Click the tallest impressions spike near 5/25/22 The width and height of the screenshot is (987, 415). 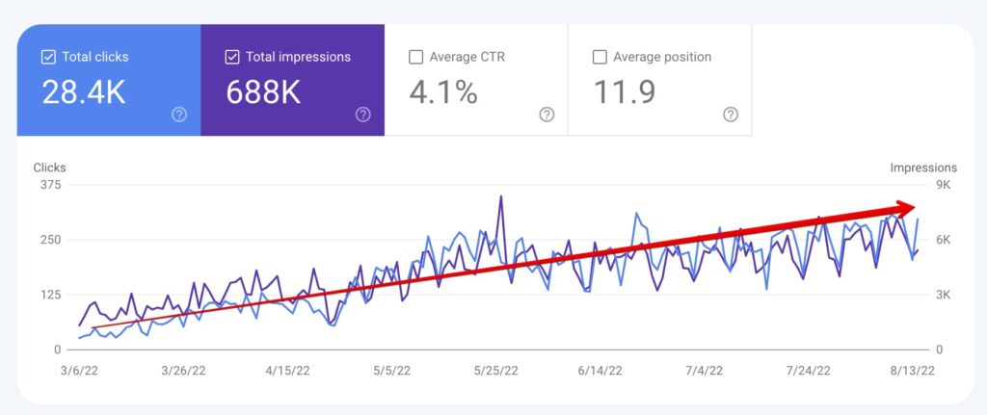coord(500,197)
